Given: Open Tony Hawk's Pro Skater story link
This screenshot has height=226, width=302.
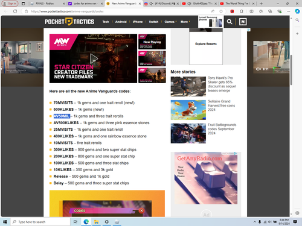Looking at the screenshot, I should point(222,84).
